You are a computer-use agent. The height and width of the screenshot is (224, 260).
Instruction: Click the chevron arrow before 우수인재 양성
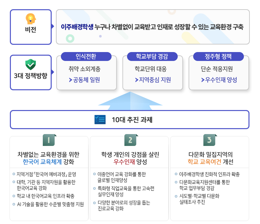[203, 80]
